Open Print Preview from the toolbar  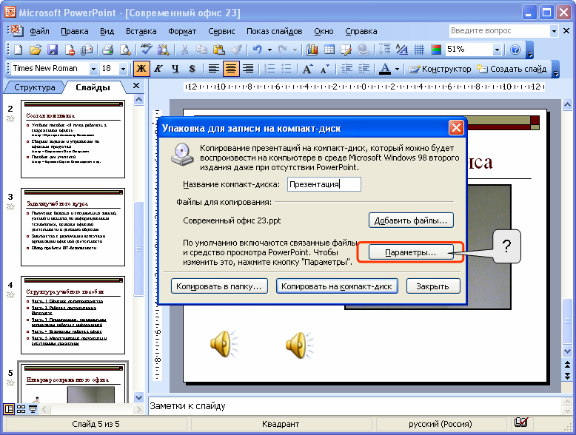[x=125, y=50]
